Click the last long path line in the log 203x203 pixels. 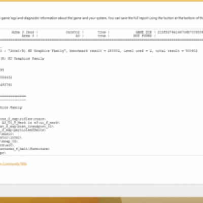[25, 149]
